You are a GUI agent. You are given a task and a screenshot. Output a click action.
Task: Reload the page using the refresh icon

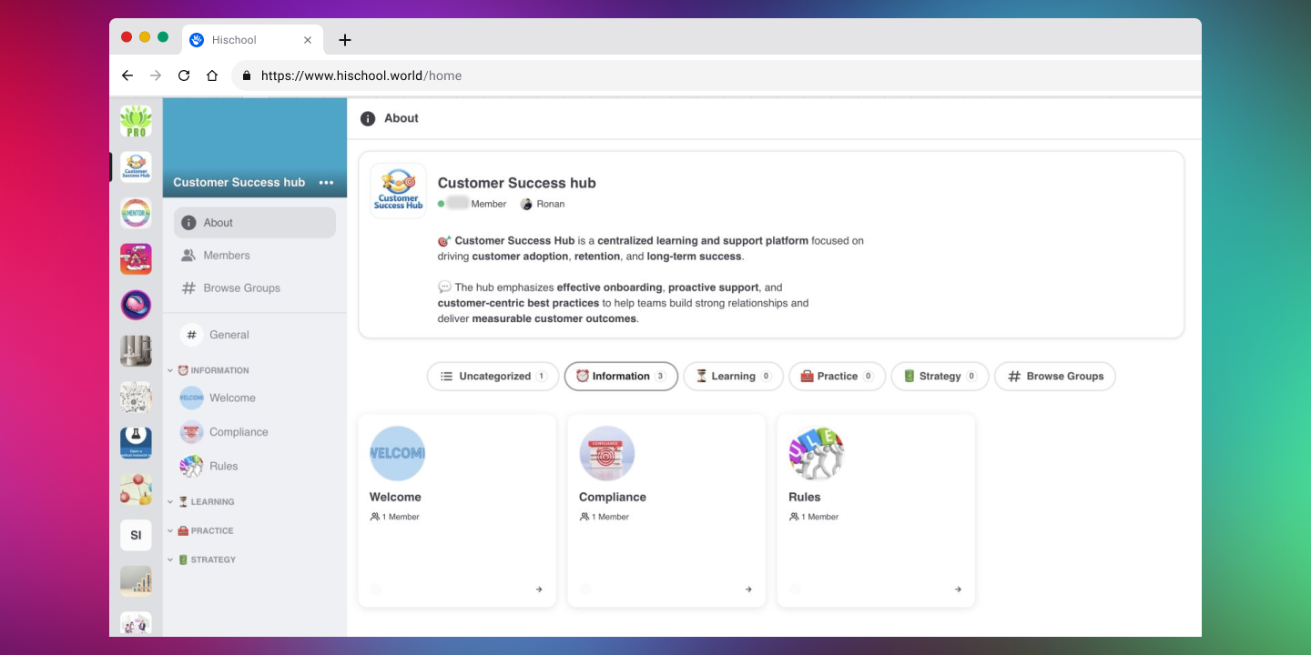tap(184, 76)
